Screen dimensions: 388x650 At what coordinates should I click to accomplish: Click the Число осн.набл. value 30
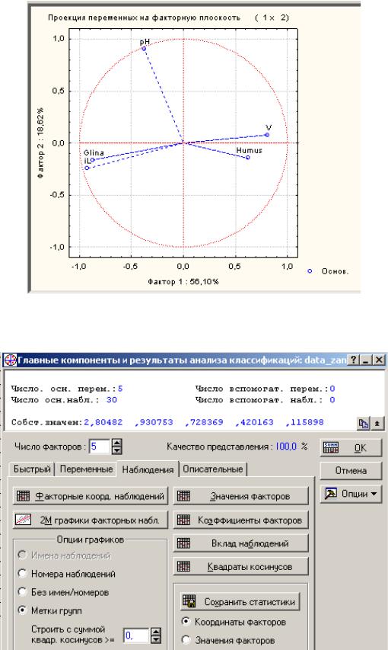coord(112,400)
